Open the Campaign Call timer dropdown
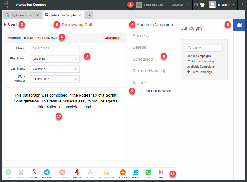The height and width of the screenshot is (182, 247). coord(187,5)
